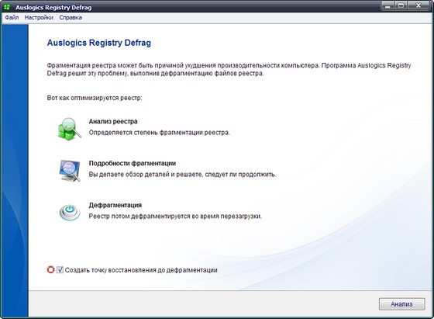Toggle Создать точку восстановления checkbox
Viewport: 434px width, 319px height.
60,269
